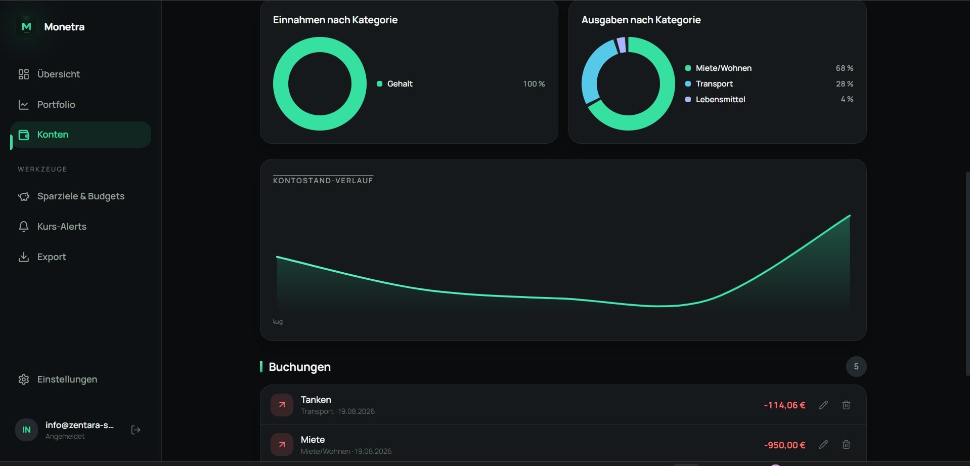Delete the Miete booking via trash icon
Screen dimensions: 970x466
[846, 445]
